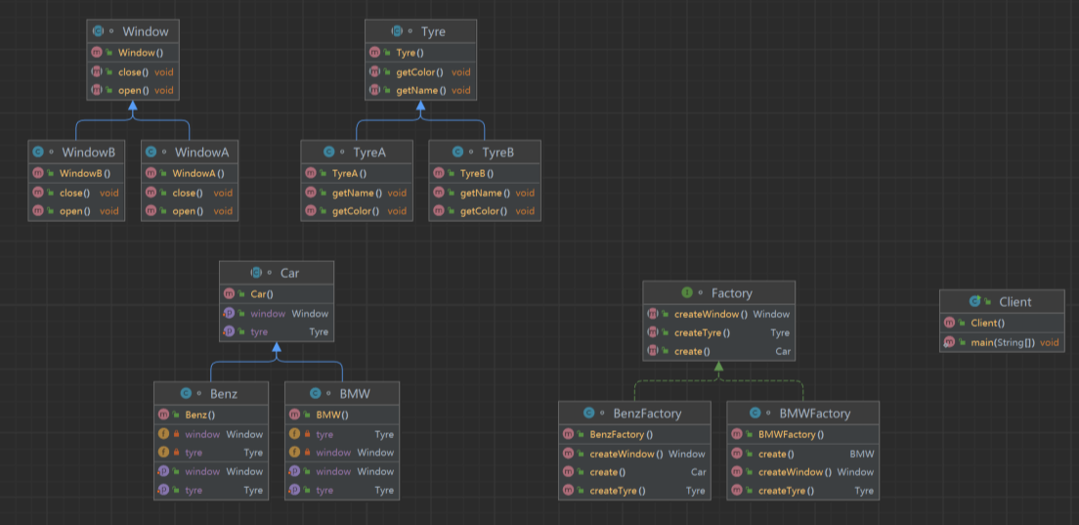Select the open() method in WindowA

coord(188,211)
